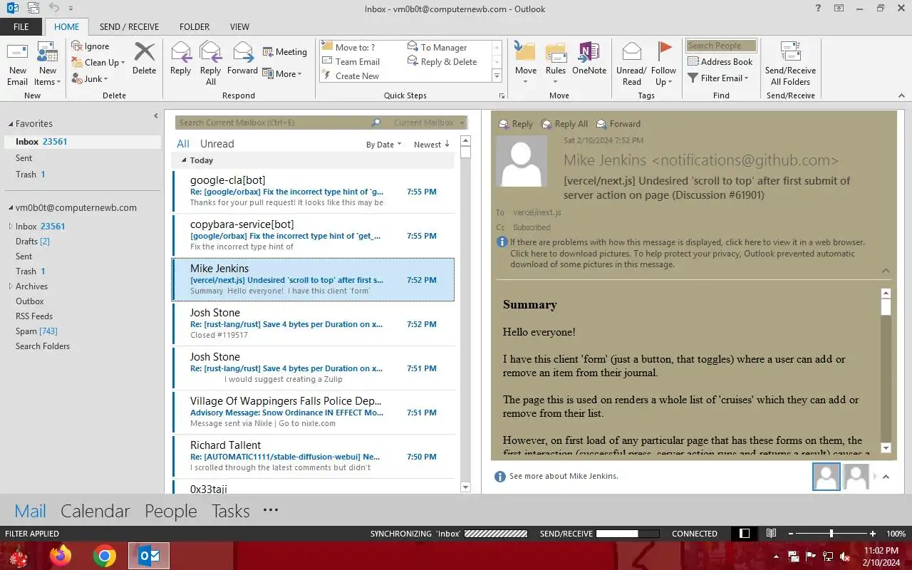Switch to the FOLDER tab

click(195, 26)
